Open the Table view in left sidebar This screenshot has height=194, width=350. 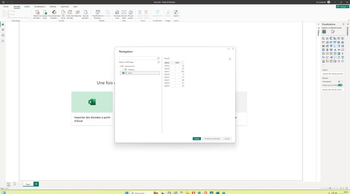click(x=3, y=30)
